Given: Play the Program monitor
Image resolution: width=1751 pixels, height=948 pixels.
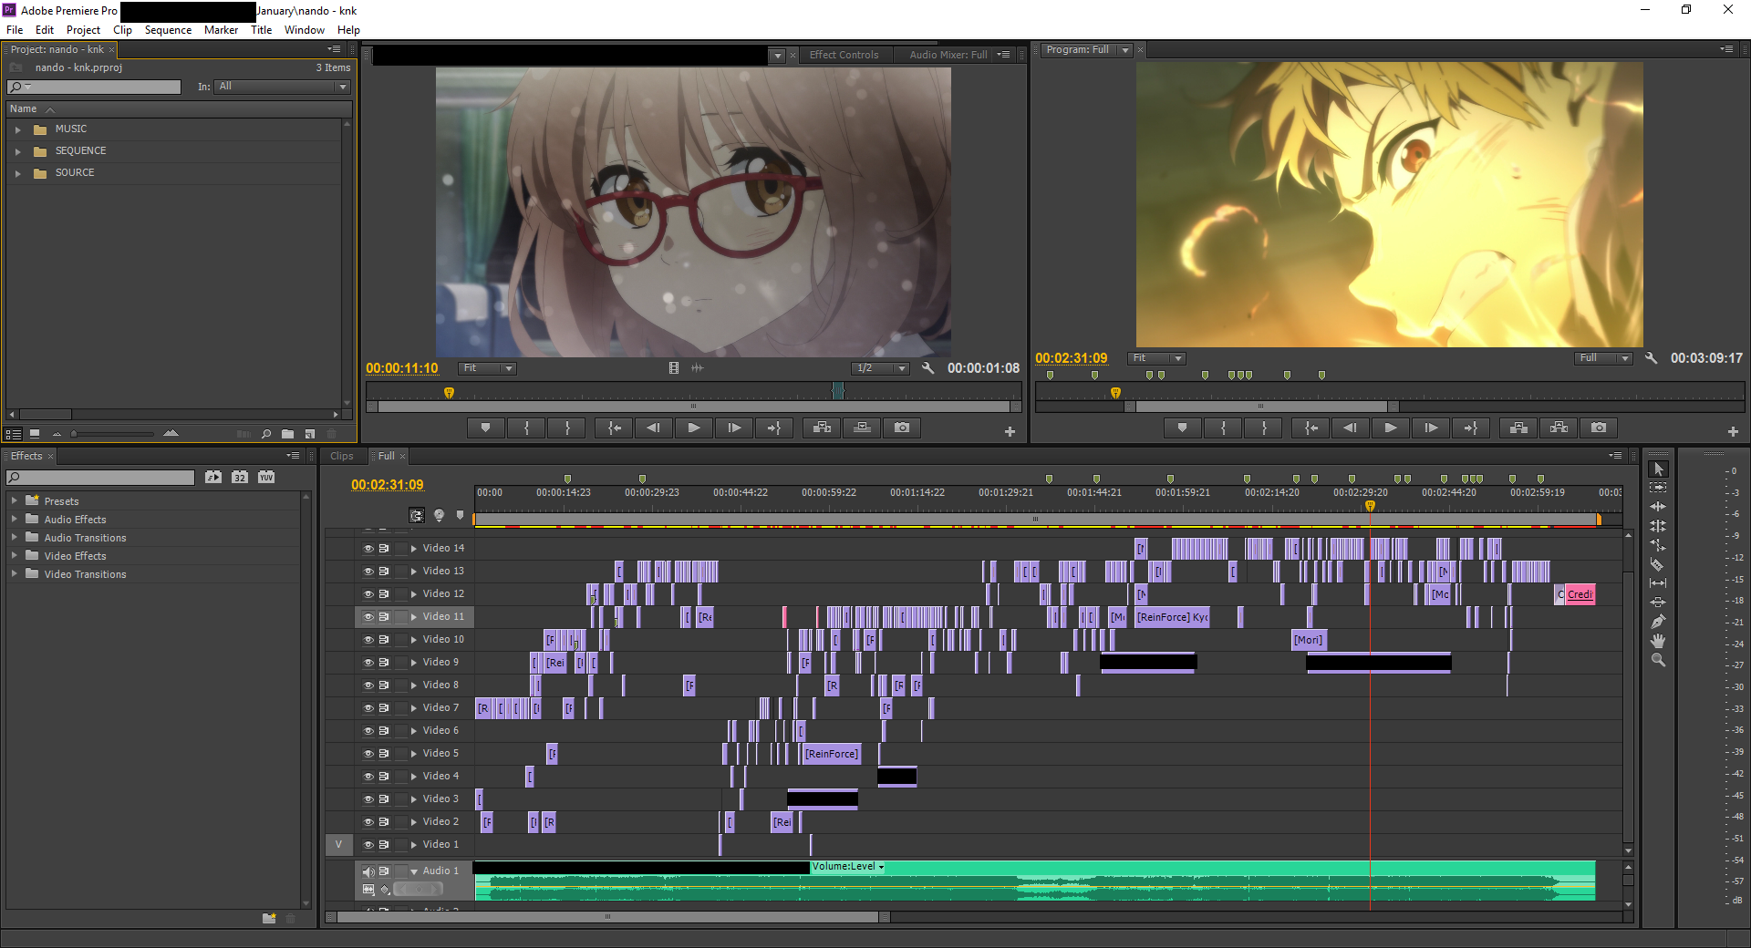Looking at the screenshot, I should (x=1391, y=428).
